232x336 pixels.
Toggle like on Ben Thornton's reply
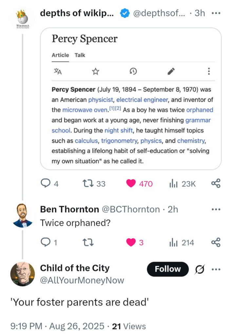[131, 242]
